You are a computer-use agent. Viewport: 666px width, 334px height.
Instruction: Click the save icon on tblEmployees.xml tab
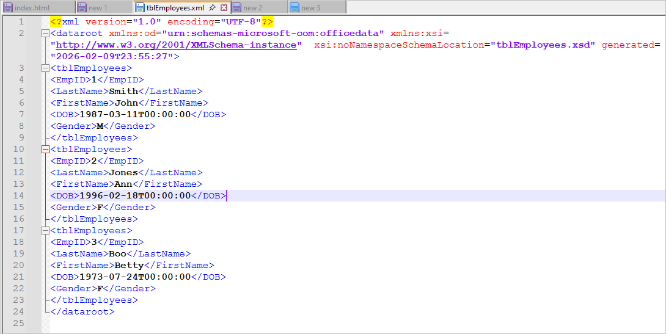tap(140, 8)
